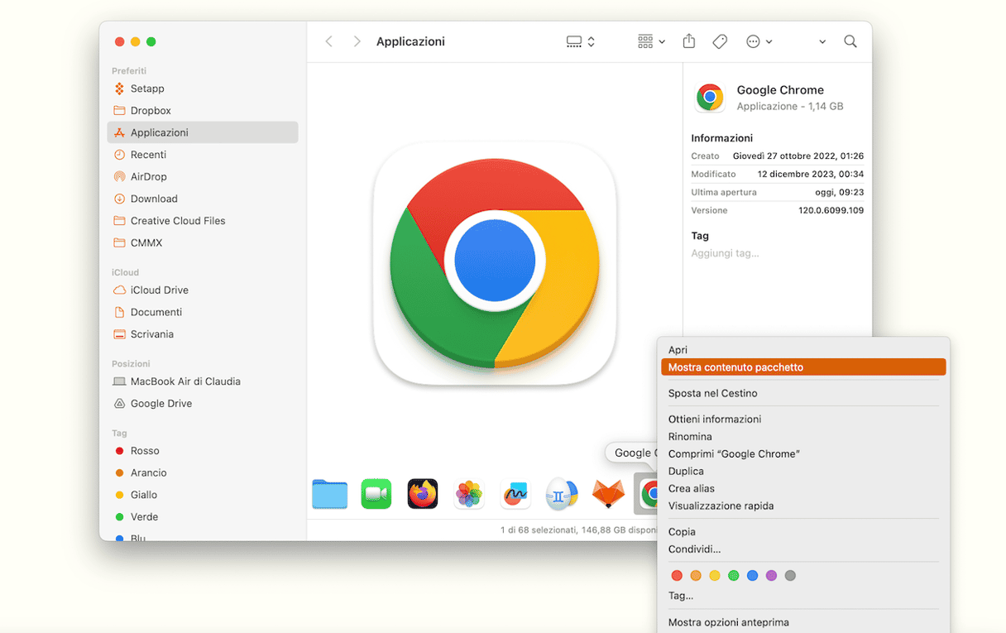Click the Versione 120.0.6099.109 value
This screenshot has width=1006, height=633.
point(831,210)
